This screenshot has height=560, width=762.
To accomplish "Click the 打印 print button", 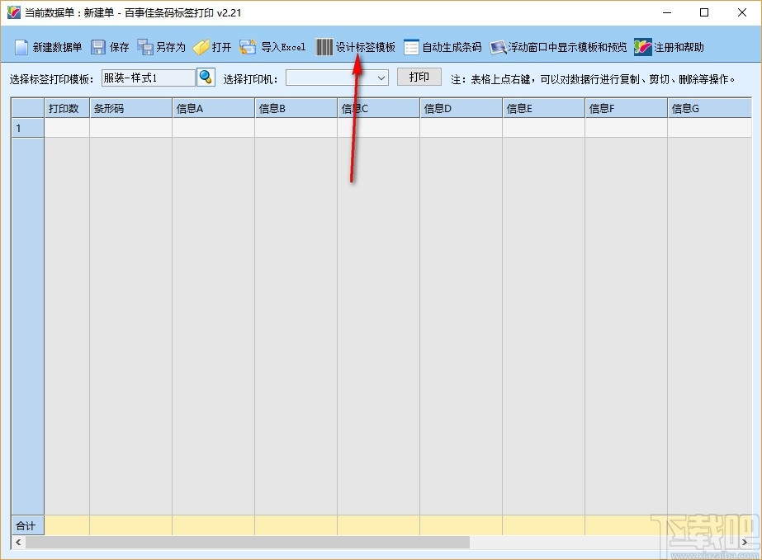I will [419, 76].
